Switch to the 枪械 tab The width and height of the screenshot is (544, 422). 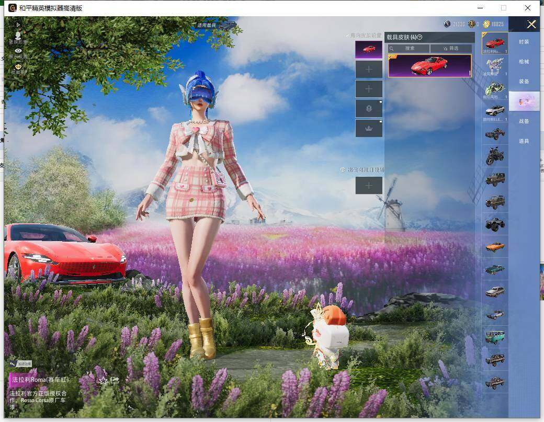524,61
